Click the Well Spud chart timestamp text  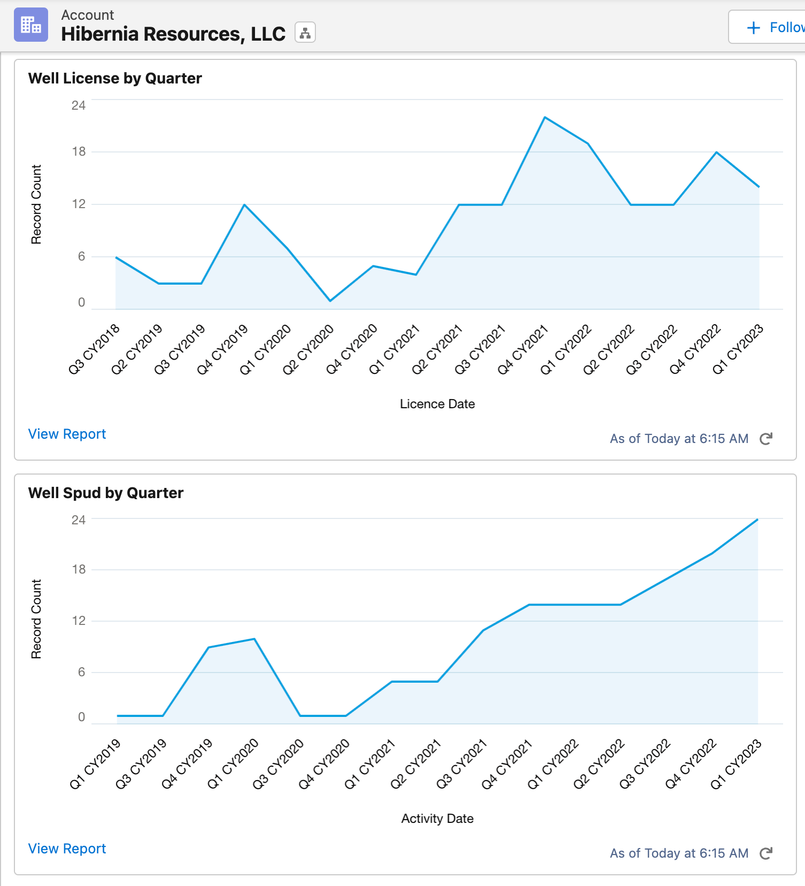679,853
